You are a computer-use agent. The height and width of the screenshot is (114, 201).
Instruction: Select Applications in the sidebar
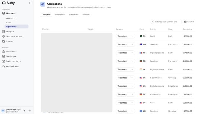17,26
